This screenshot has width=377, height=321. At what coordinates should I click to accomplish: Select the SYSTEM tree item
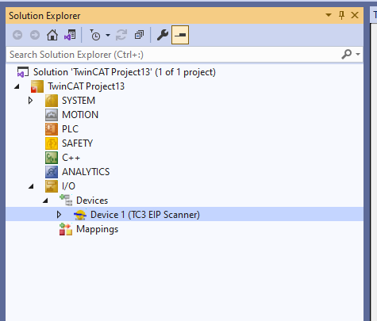[79, 101]
